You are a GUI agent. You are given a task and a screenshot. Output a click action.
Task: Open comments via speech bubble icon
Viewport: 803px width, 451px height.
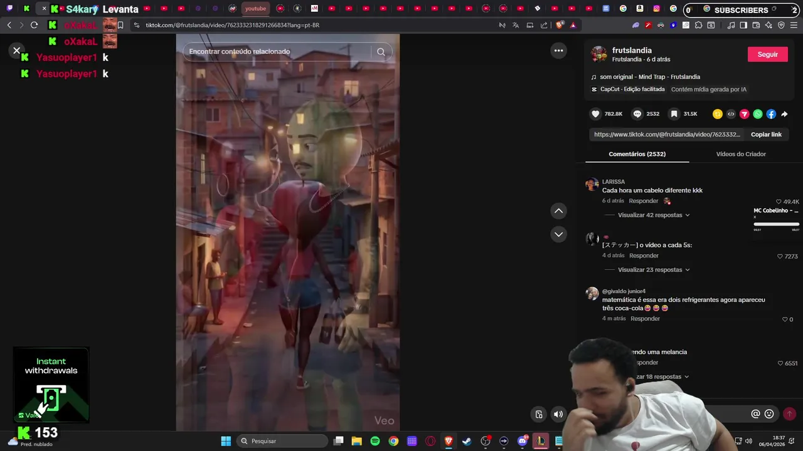pyautogui.click(x=637, y=114)
